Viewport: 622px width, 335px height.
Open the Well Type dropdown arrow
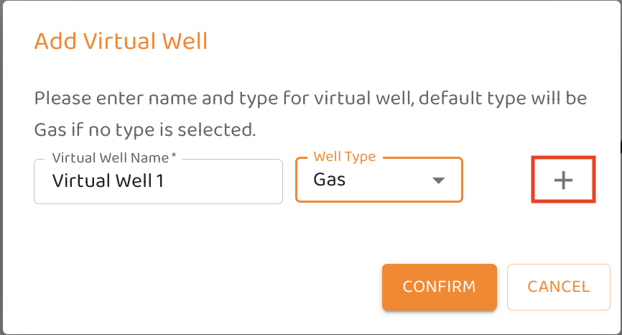click(438, 180)
